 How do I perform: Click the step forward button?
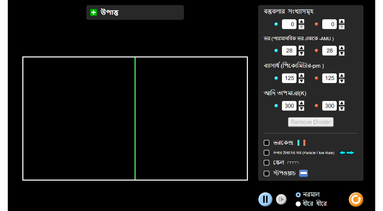click(x=281, y=199)
